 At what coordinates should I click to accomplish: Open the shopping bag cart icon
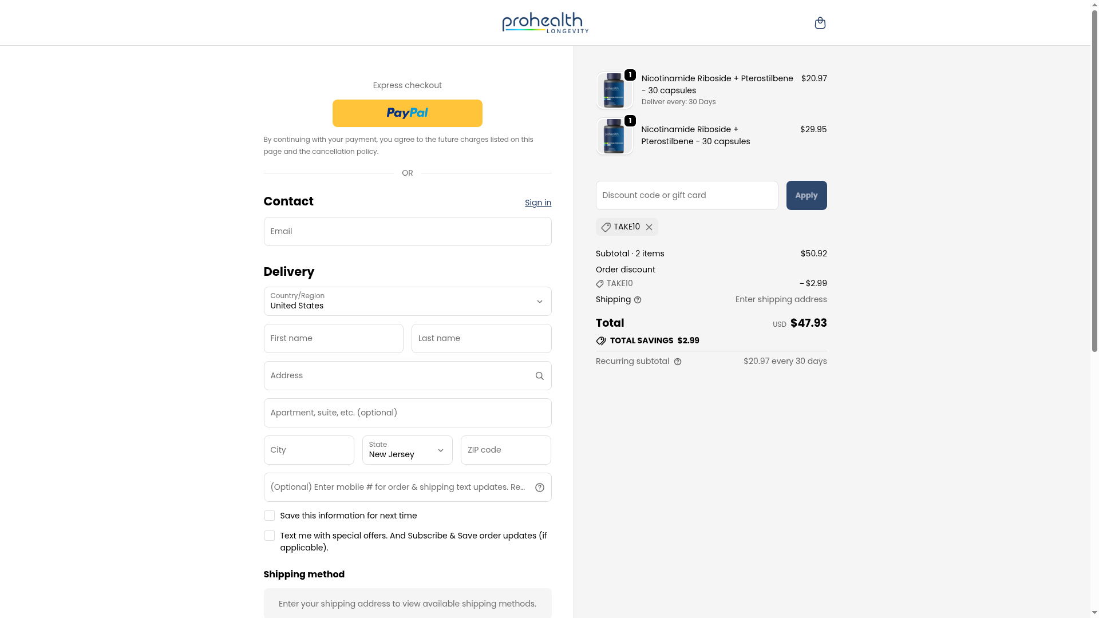pyautogui.click(x=820, y=23)
